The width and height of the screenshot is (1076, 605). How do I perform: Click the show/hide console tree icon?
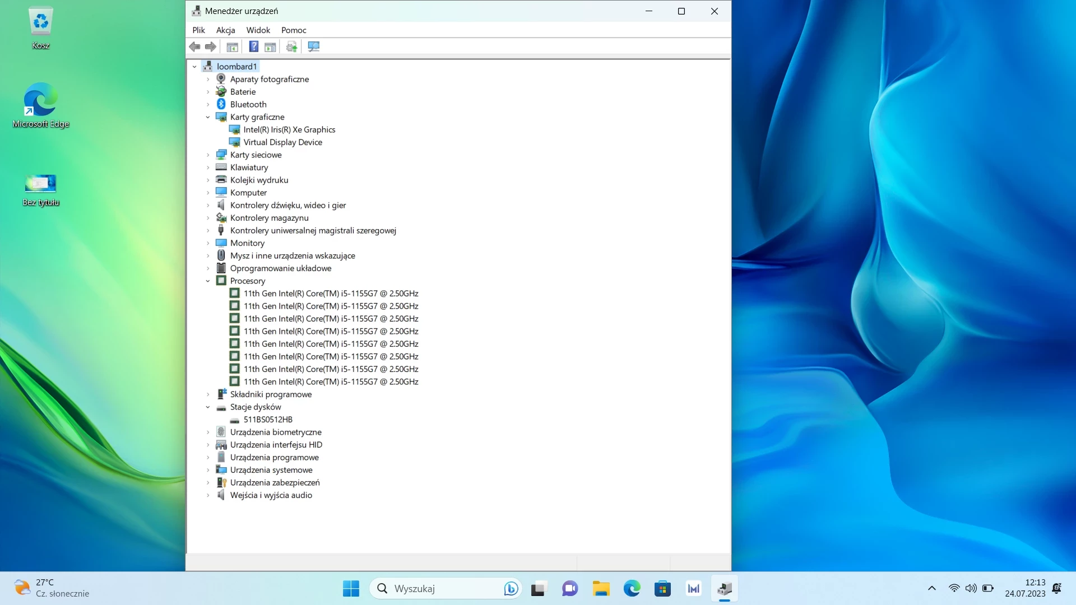coord(232,47)
